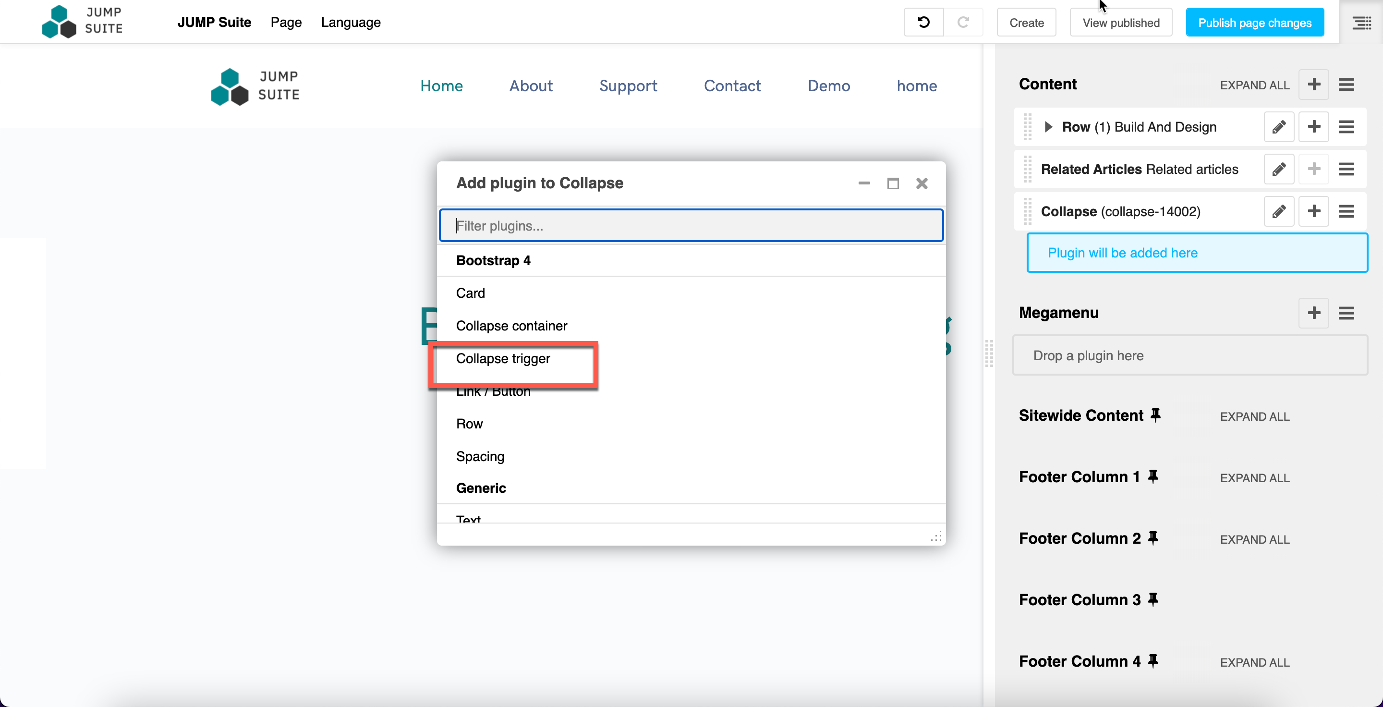Click EXPAND ALL next to Content

tap(1254, 85)
